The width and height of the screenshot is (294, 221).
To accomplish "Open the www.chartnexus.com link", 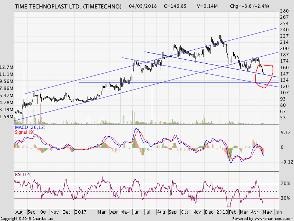I will pyautogui.click(x=273, y=218).
